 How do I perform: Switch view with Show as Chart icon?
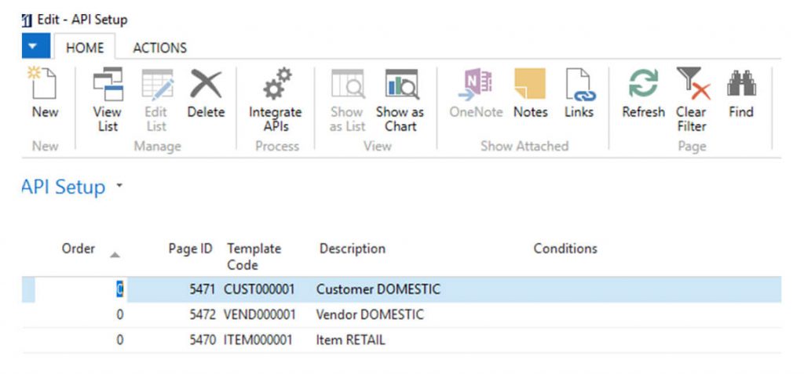[x=401, y=84]
